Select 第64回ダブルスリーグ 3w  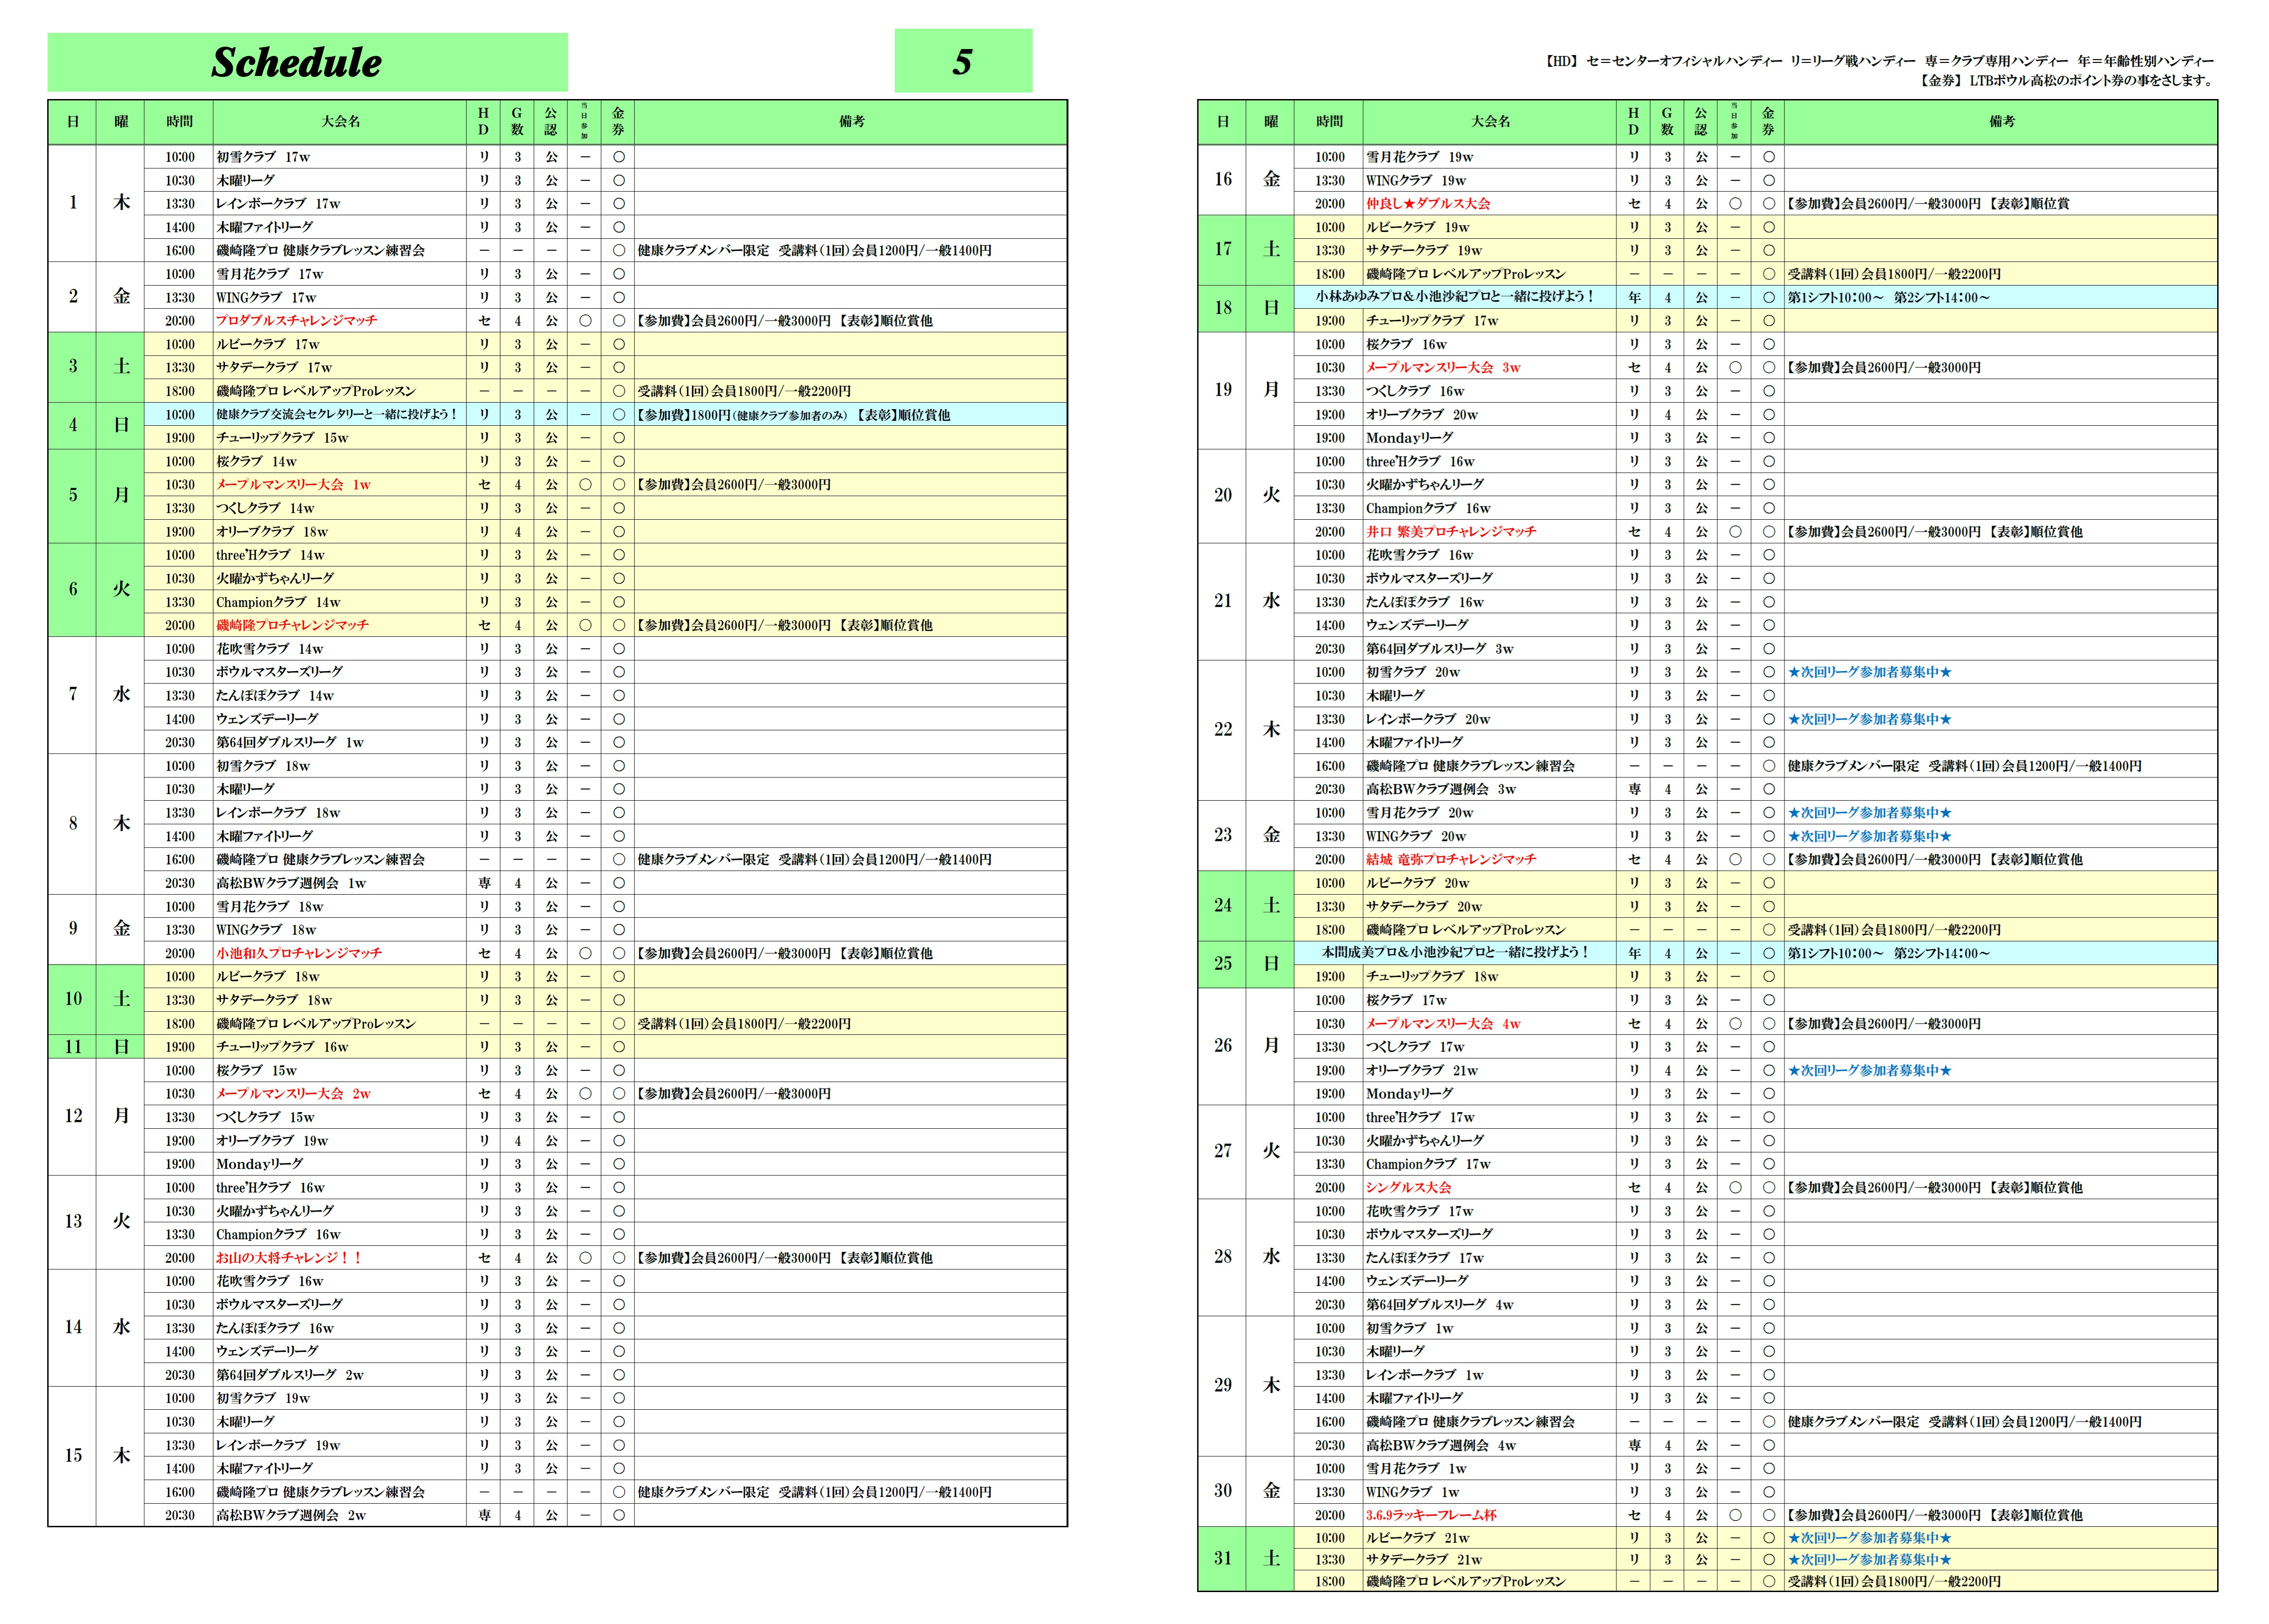point(1440,649)
